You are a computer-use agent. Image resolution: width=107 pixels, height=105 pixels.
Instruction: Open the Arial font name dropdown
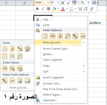pyautogui.click(x=48, y=2)
